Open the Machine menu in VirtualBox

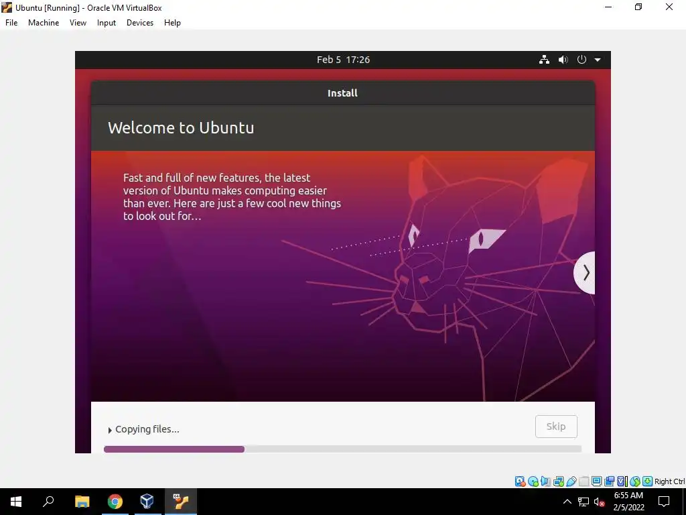(x=44, y=23)
